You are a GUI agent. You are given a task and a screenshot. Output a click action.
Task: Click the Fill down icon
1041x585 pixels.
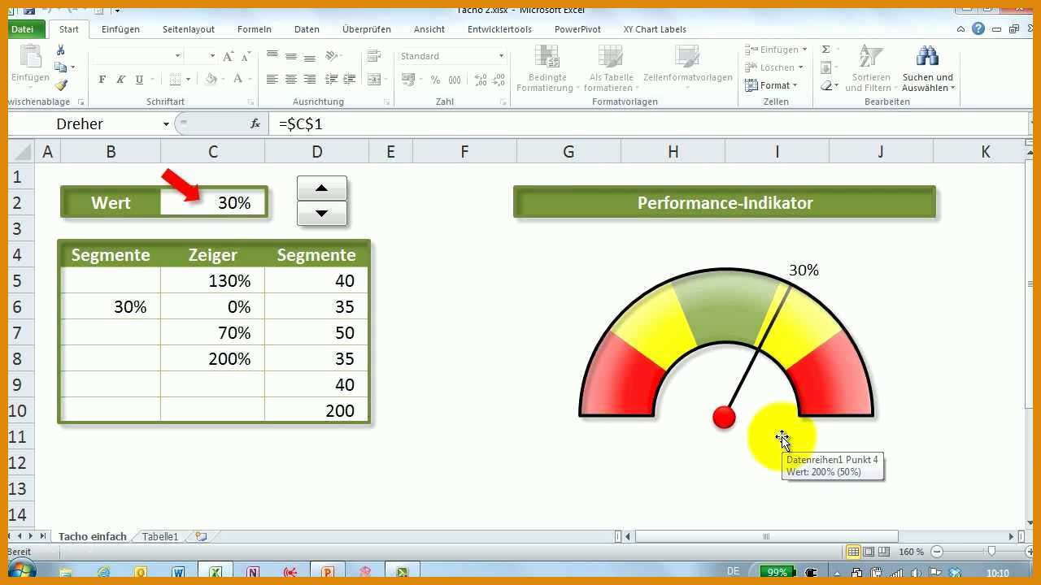pos(826,67)
